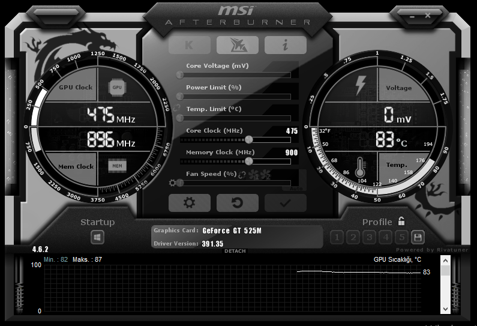Click the GeForce GT 525M graphics card name

232,231
